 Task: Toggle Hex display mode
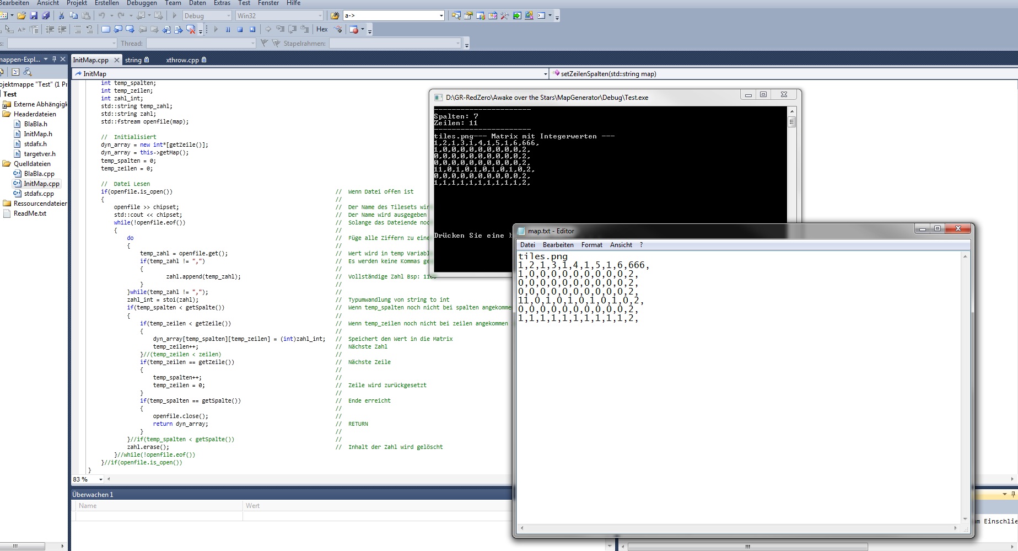tap(322, 30)
